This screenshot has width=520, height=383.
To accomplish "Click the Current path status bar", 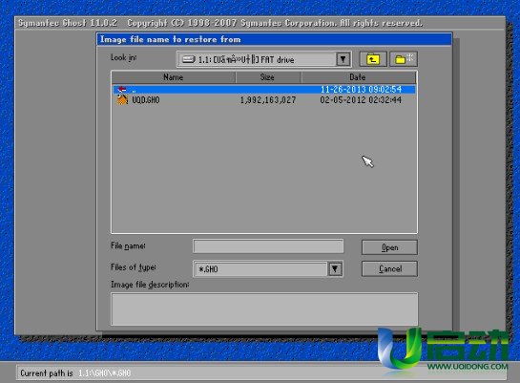I will click(x=261, y=373).
